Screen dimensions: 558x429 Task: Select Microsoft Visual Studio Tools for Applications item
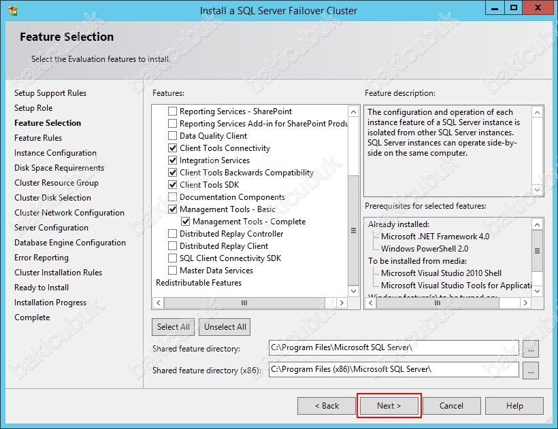click(x=456, y=286)
